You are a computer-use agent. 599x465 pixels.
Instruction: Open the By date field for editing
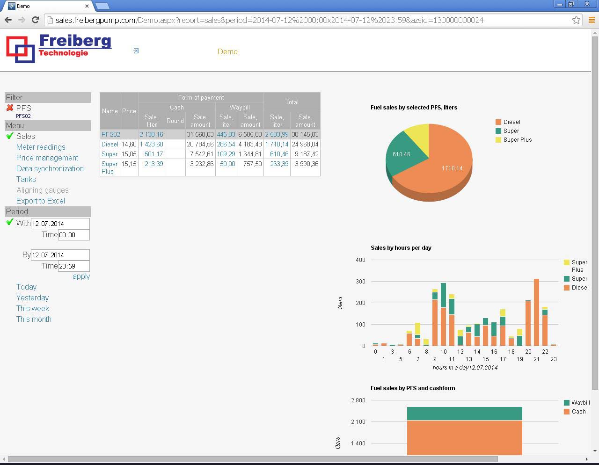coord(60,255)
